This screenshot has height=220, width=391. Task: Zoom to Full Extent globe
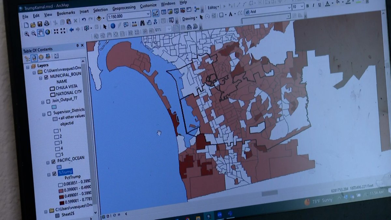coord(48,32)
